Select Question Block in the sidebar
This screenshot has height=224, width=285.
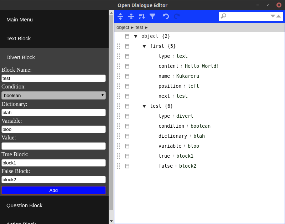tap(24, 205)
